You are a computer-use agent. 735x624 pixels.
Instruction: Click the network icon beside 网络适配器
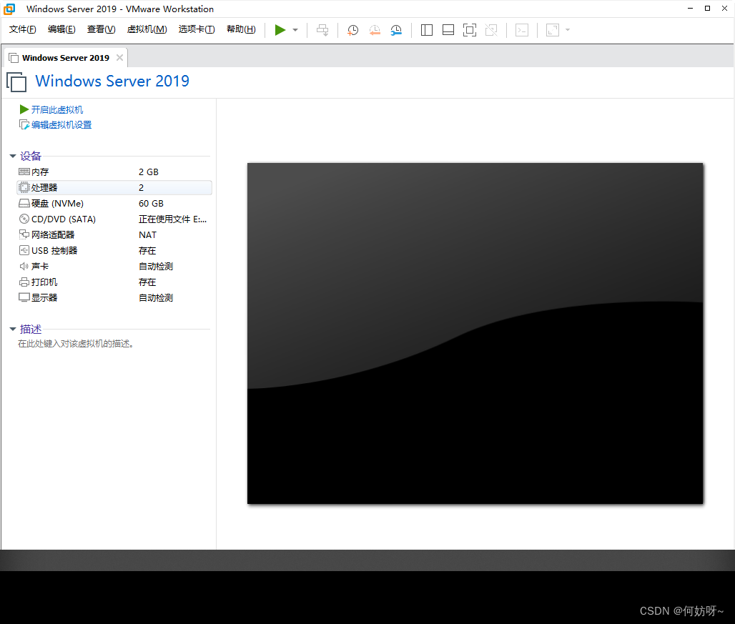[x=24, y=234]
